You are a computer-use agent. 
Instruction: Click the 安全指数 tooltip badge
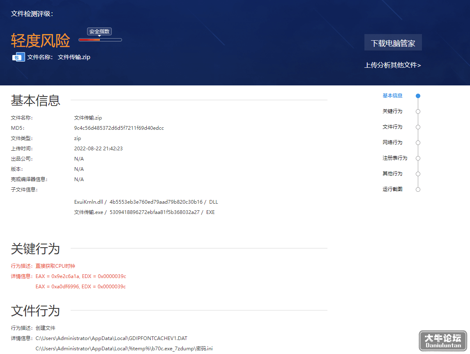point(99,32)
